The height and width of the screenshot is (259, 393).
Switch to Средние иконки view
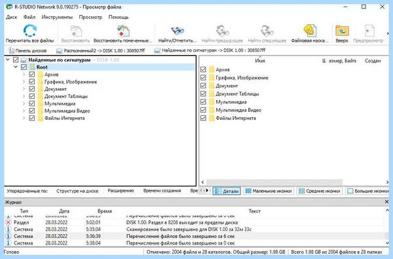(x=320, y=191)
